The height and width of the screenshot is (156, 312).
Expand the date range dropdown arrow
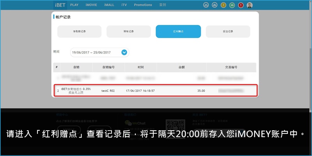[x=124, y=53]
